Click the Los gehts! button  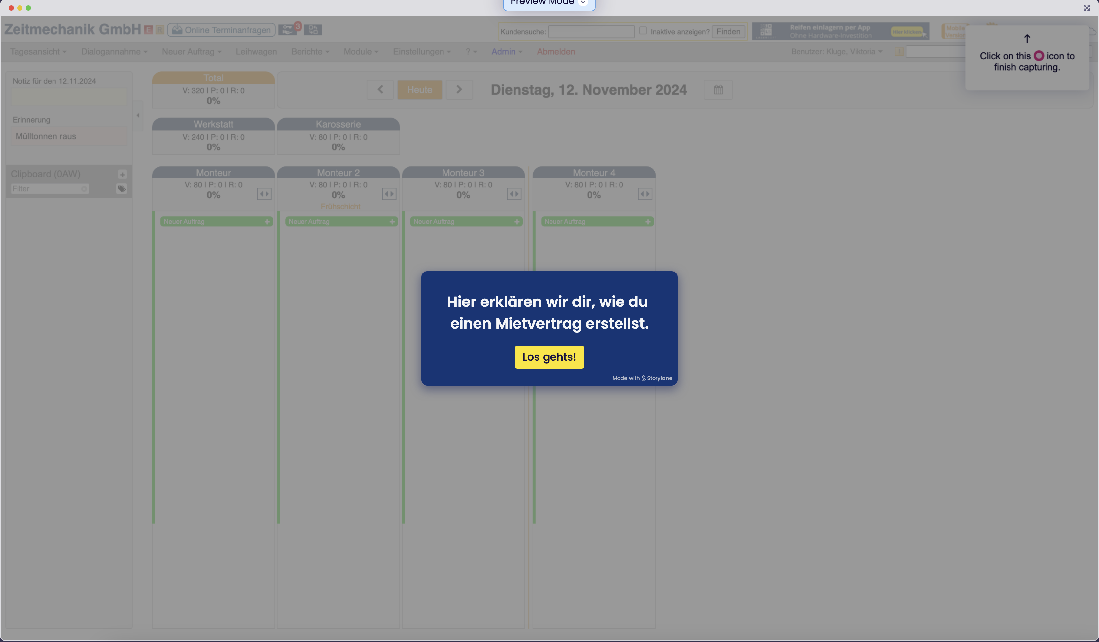[549, 357]
